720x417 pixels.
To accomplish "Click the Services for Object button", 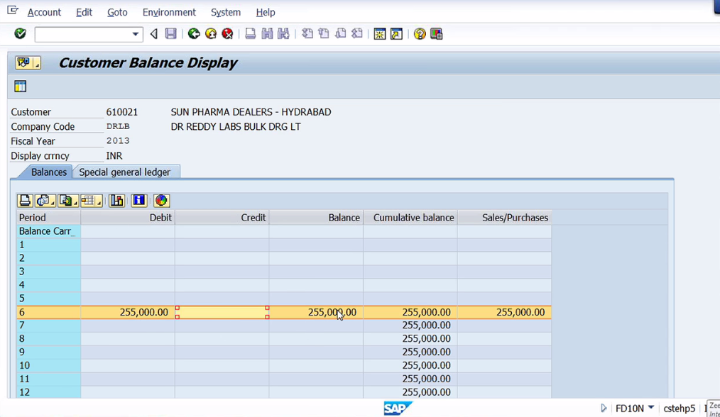I will 28,63.
